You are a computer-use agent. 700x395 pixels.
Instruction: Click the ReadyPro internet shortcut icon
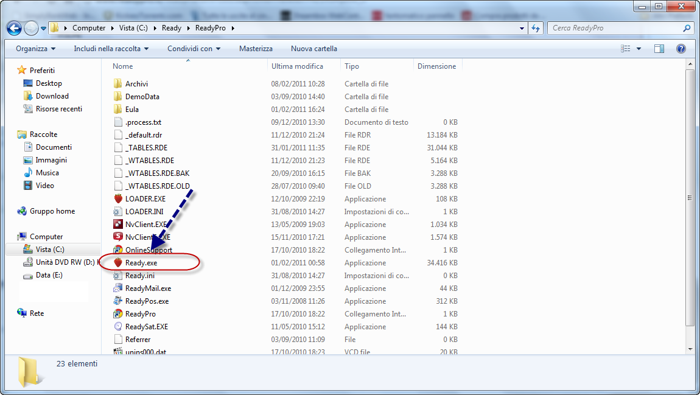point(118,314)
